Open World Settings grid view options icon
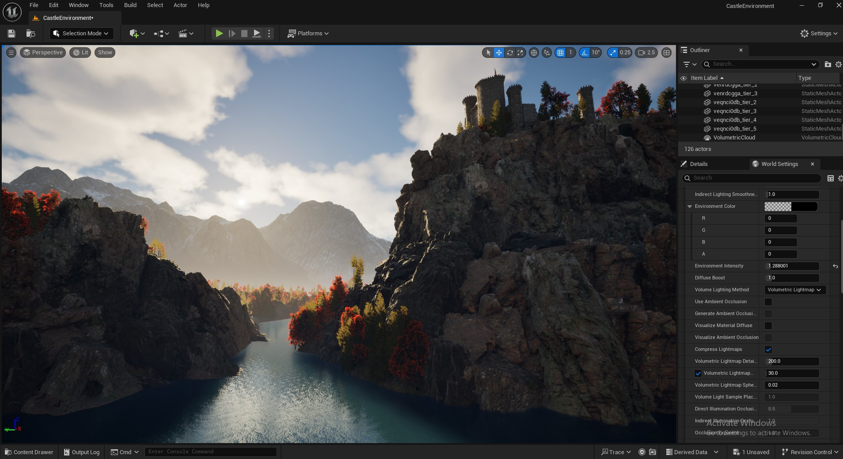843x459 pixels. [830, 178]
